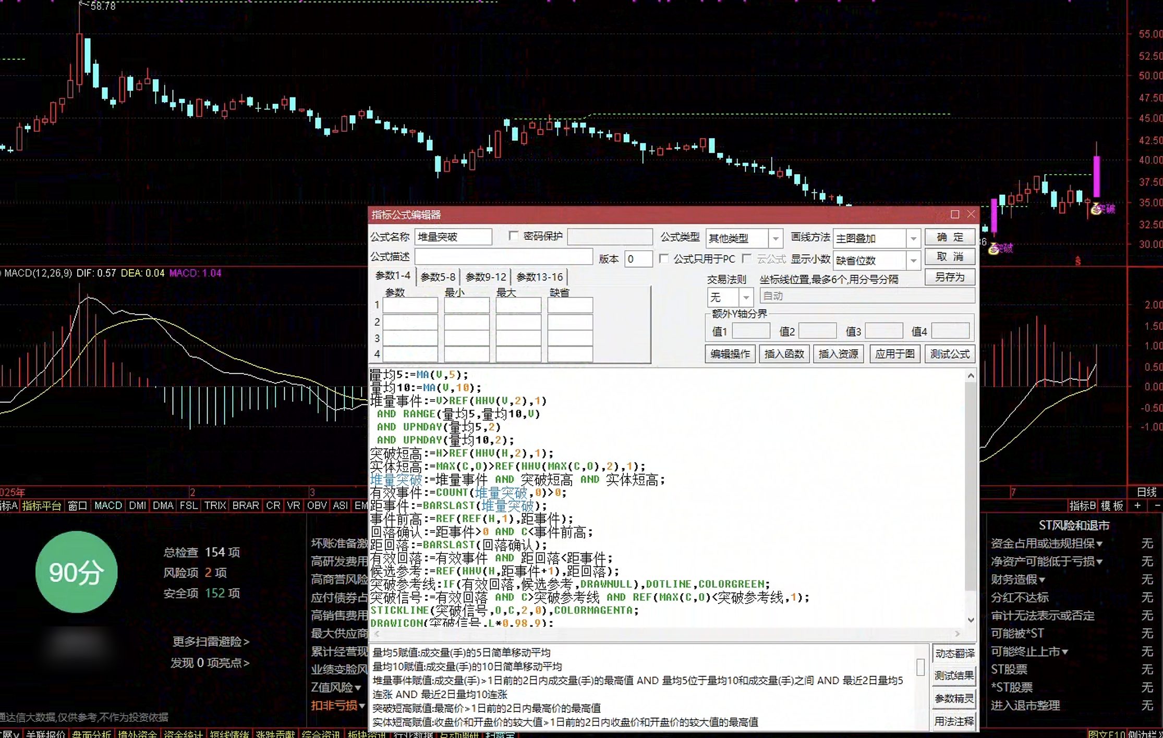Select the OBV indicator tab
The width and height of the screenshot is (1163, 738).
click(317, 506)
